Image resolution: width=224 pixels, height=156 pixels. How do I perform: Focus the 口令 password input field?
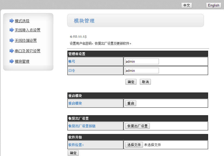pos(142,71)
